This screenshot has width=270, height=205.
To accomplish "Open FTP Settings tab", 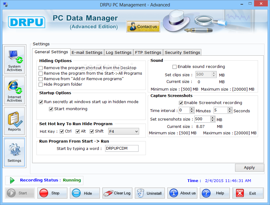I will coord(148,52).
